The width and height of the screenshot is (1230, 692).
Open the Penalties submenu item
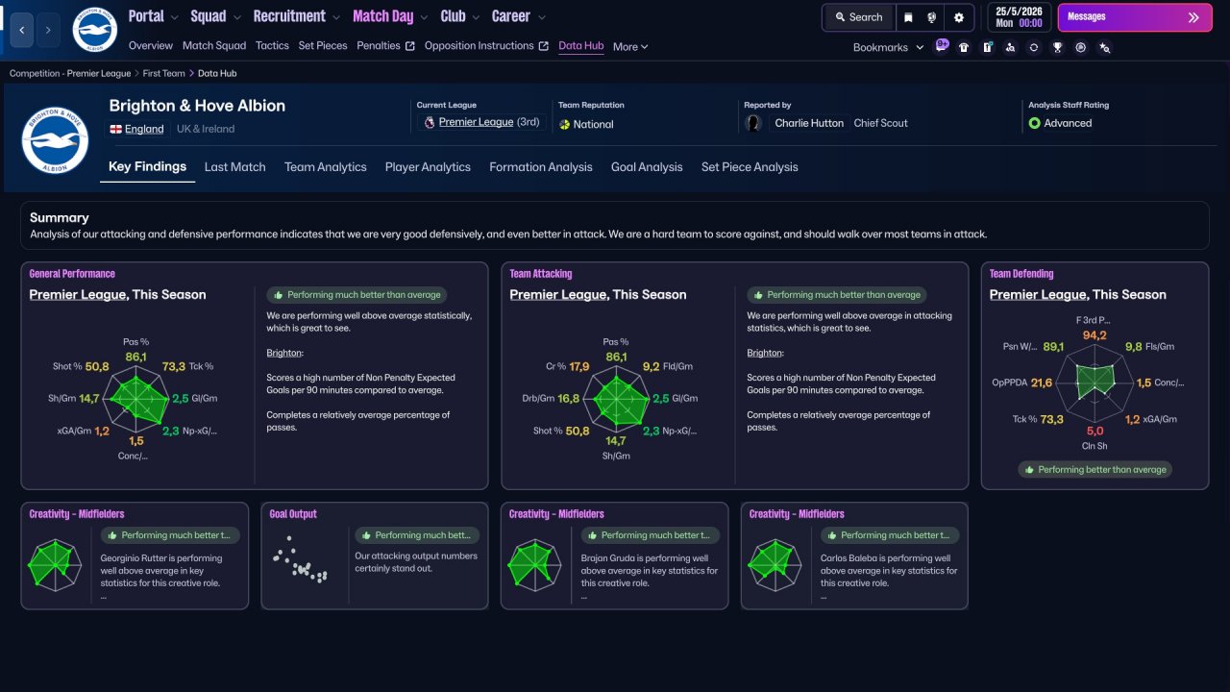385,45
